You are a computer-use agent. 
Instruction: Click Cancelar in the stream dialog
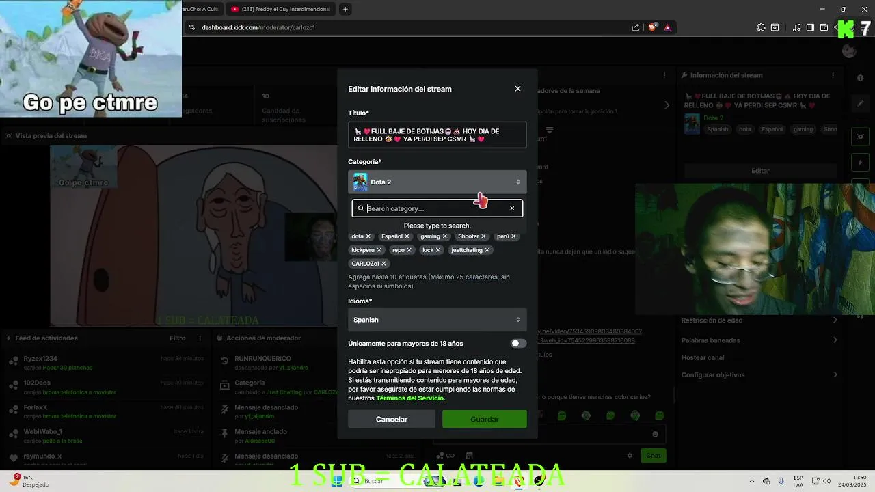392,419
